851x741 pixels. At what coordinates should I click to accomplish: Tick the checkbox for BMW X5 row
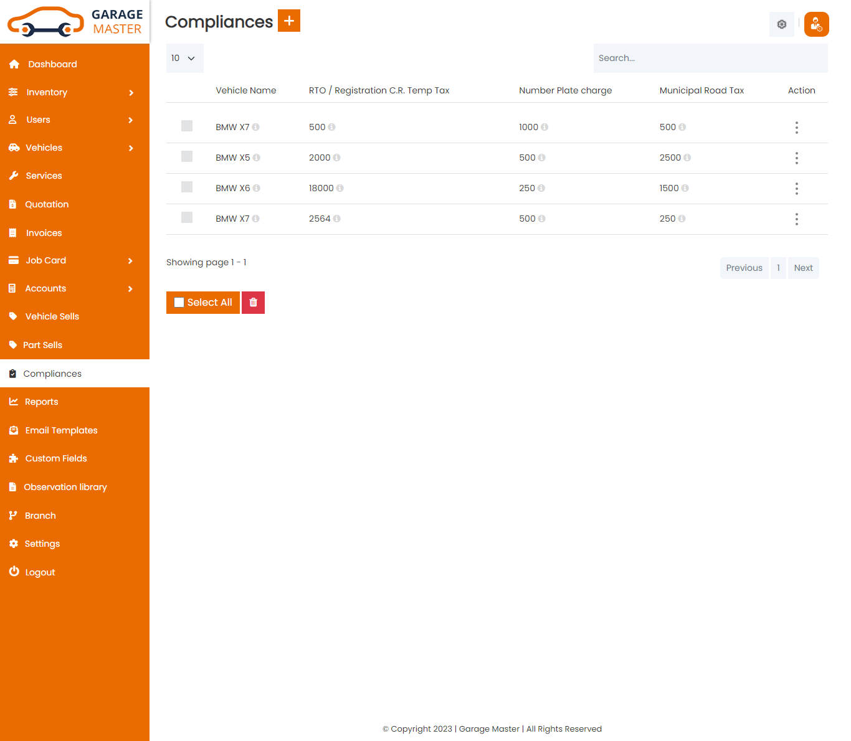(187, 157)
